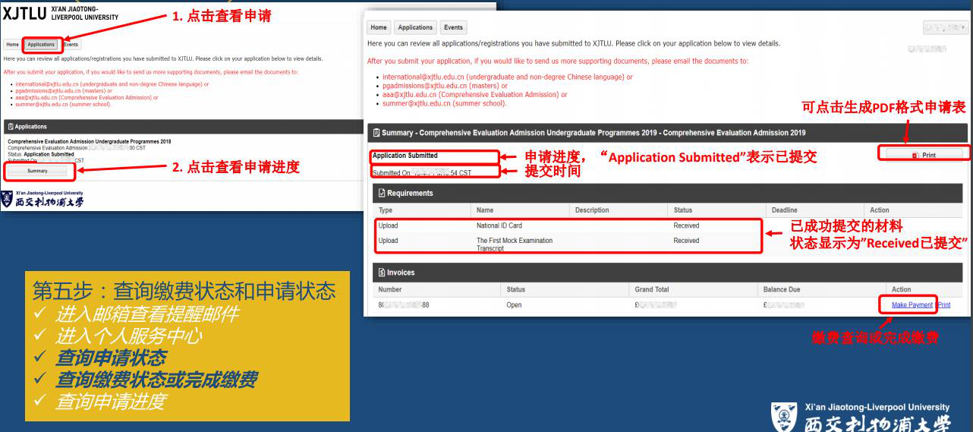Click the Action column header in Requirements table
973x432 pixels.
pyautogui.click(x=880, y=210)
